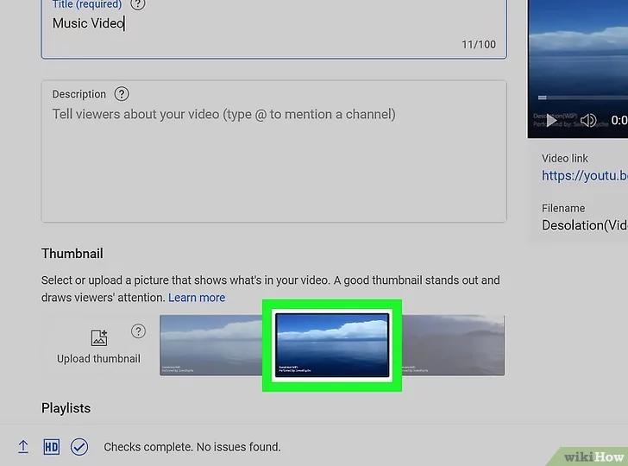Click the help icon next to Description
This screenshot has height=466, width=628.
[x=122, y=94]
